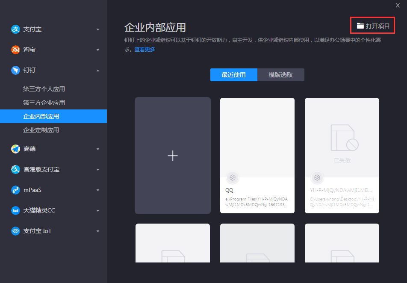Select the 最近使用 tab

click(233, 75)
